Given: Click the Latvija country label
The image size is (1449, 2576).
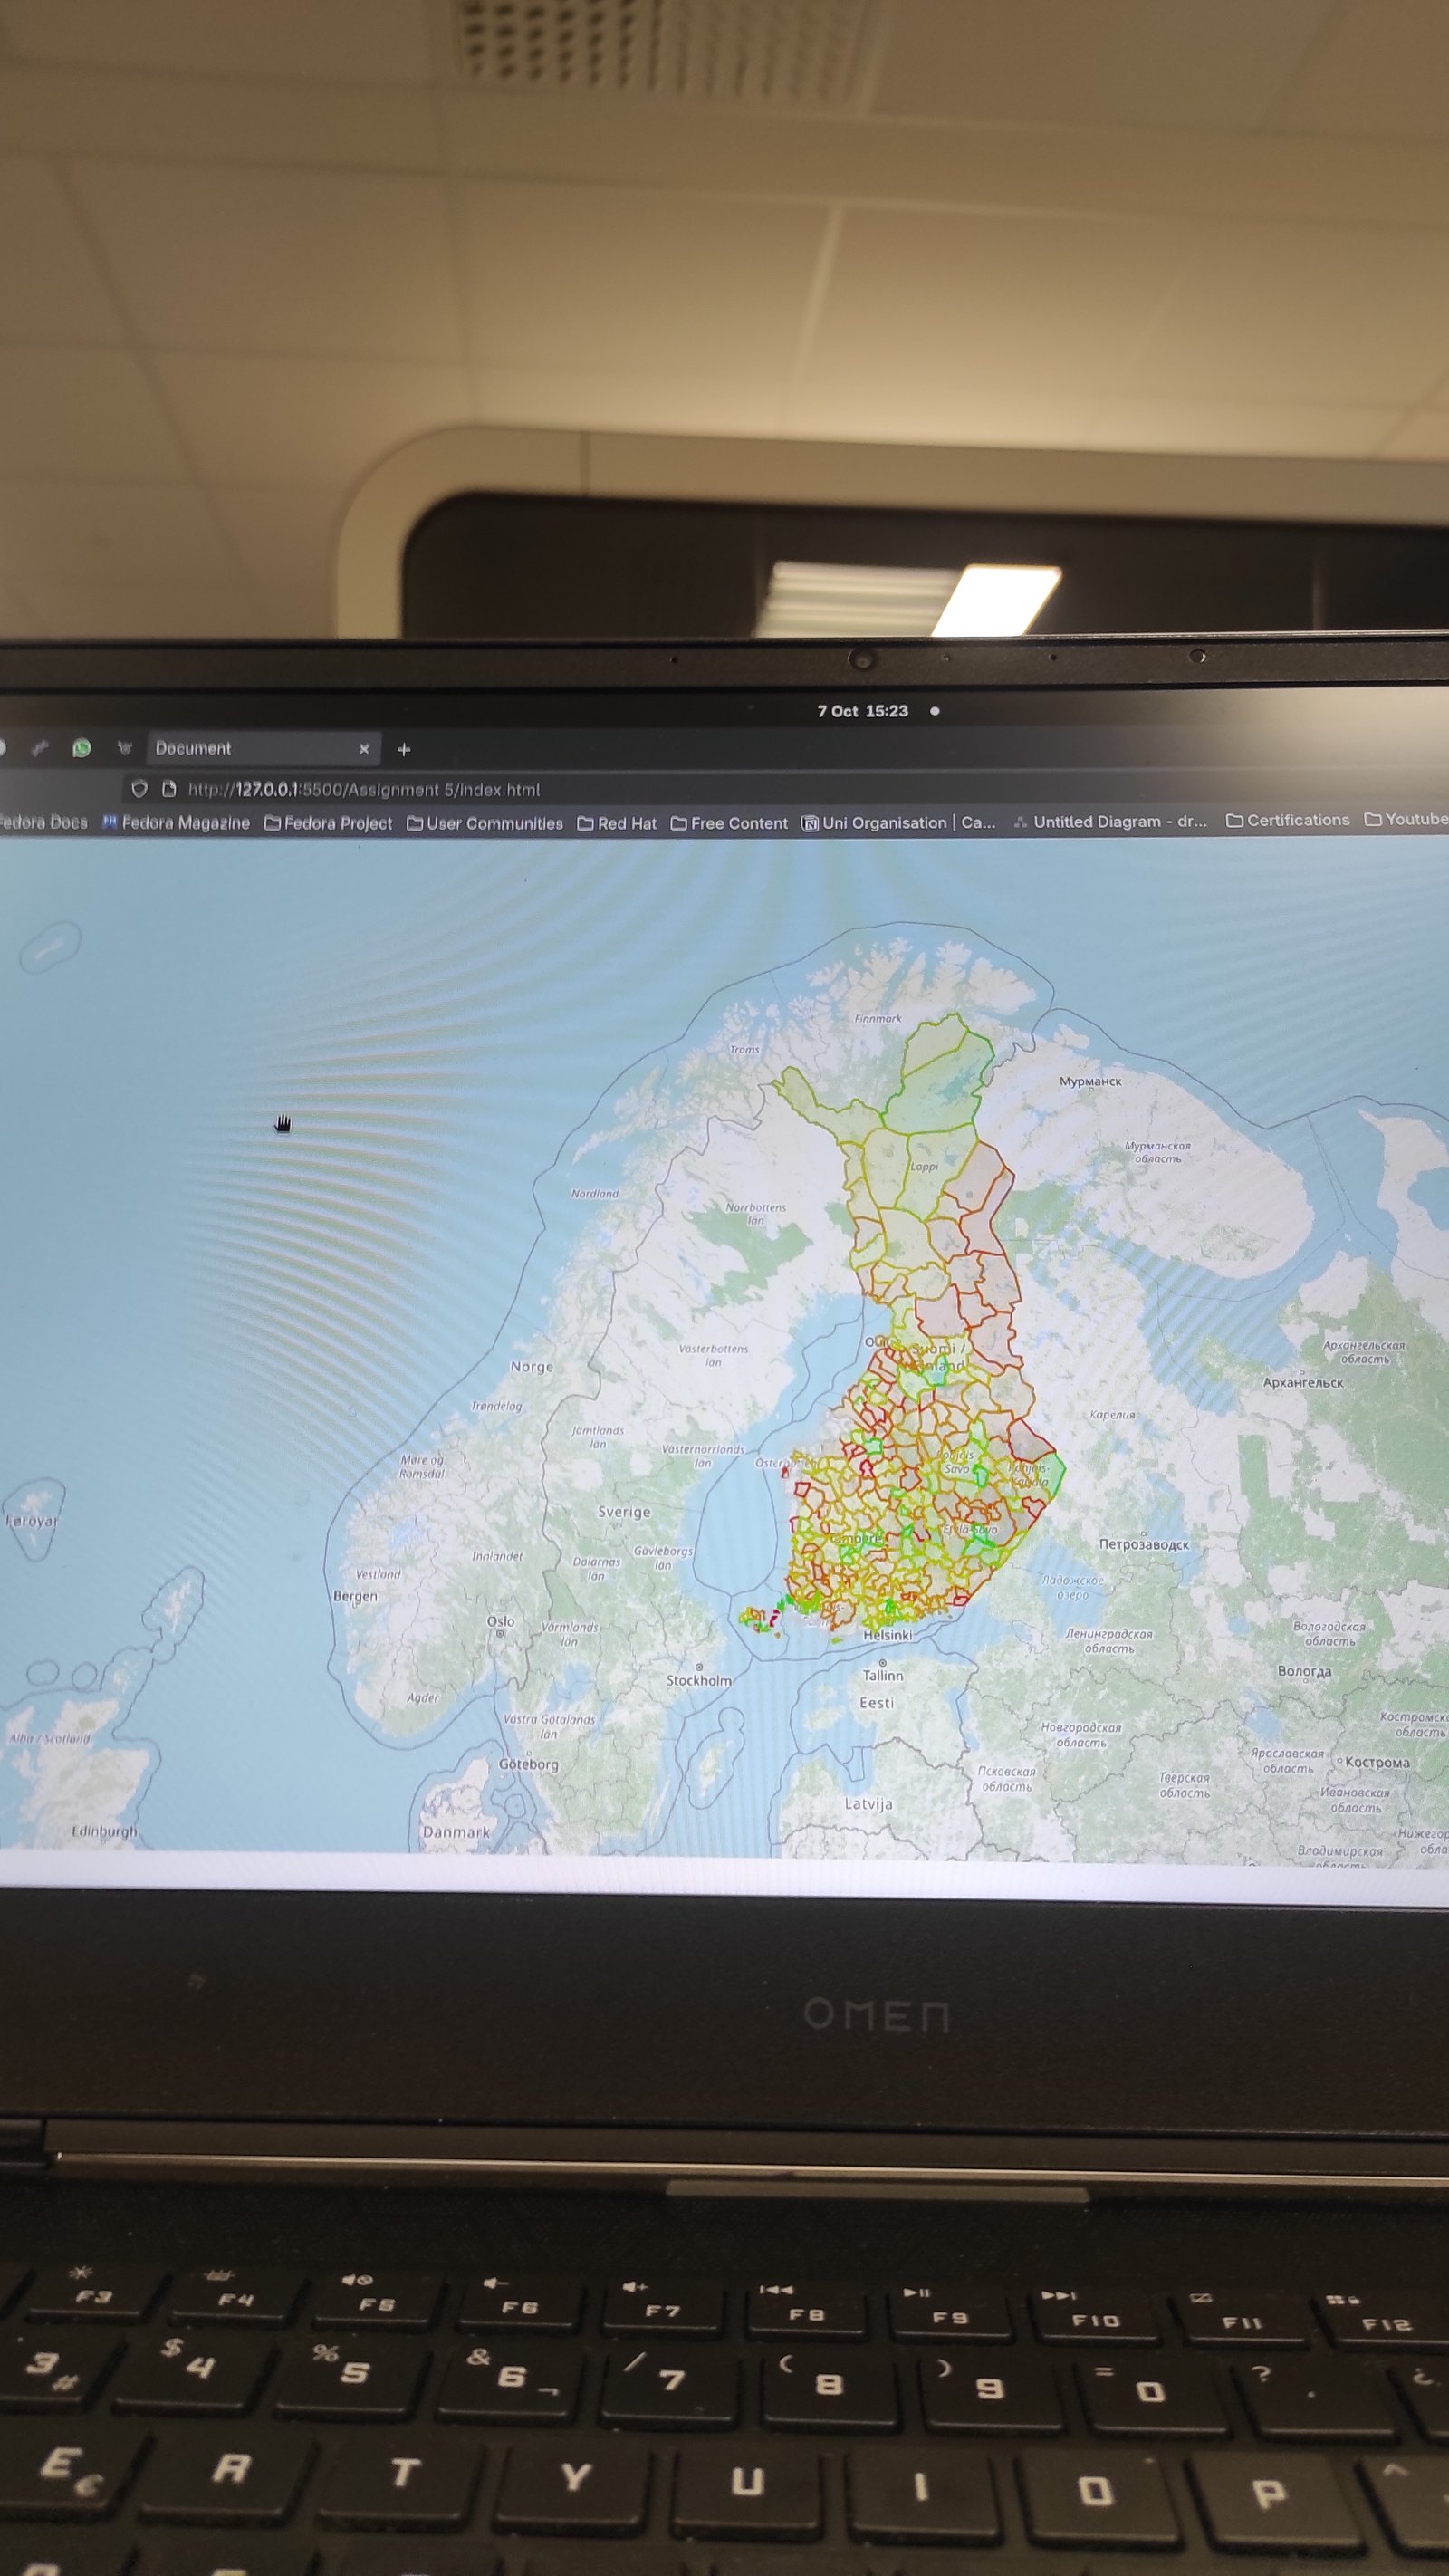Looking at the screenshot, I should [868, 1804].
